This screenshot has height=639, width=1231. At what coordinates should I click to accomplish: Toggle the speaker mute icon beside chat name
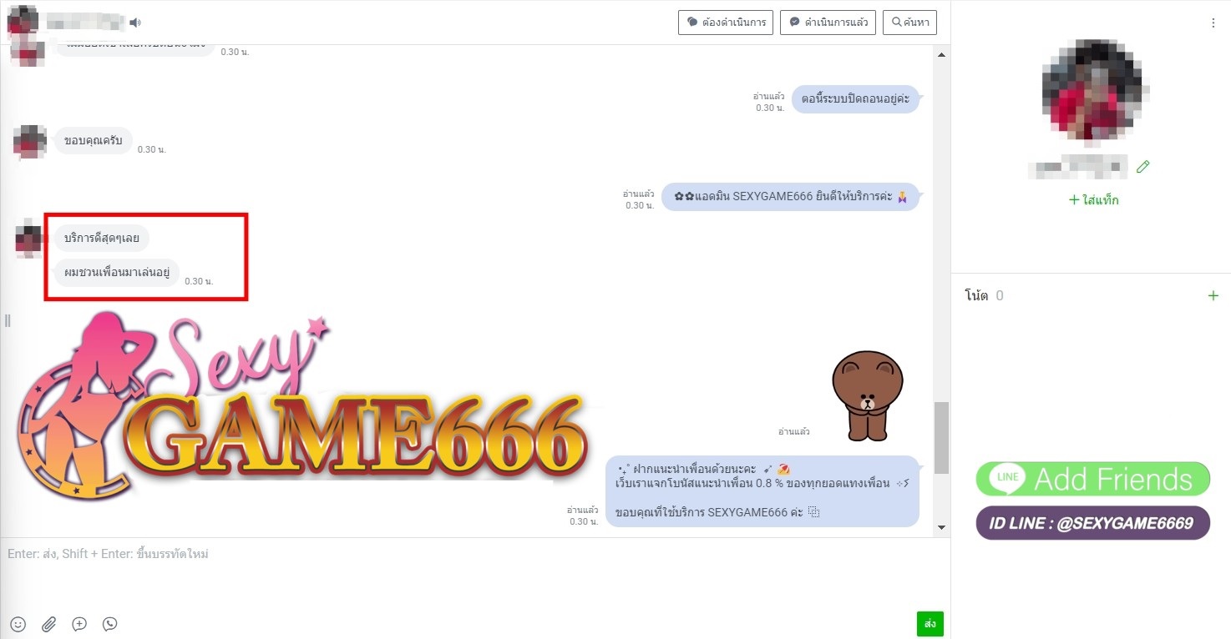[135, 23]
